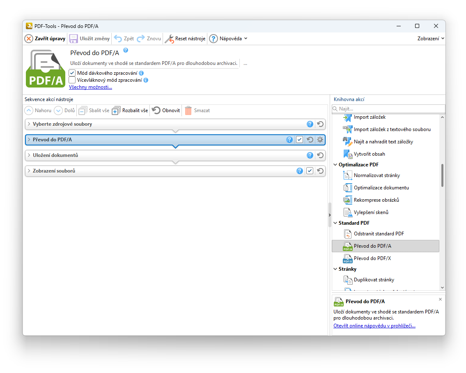Open help for Uložení dokumentů step
Viewport: 466px width, 373px height.
coord(310,155)
